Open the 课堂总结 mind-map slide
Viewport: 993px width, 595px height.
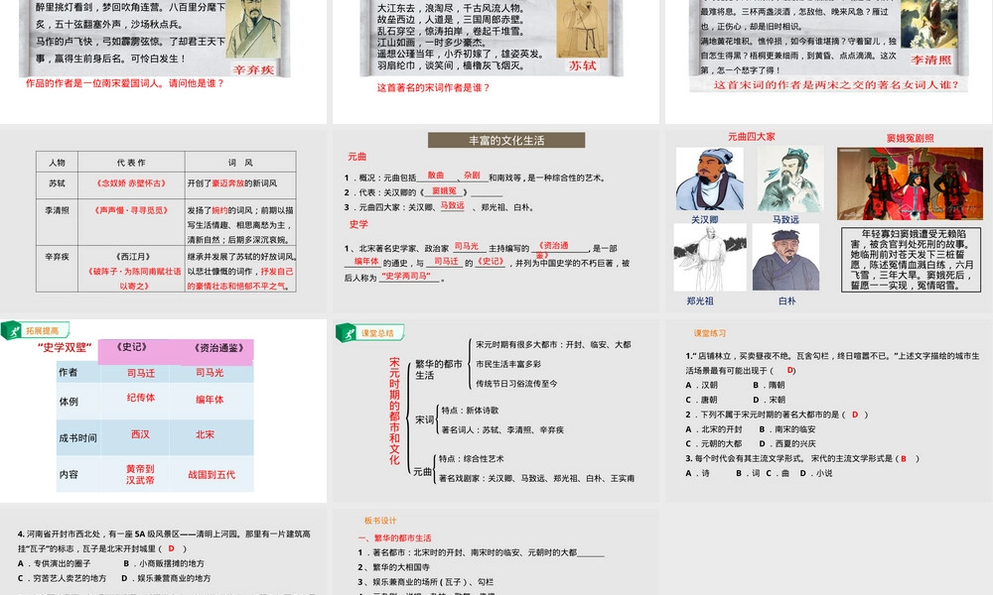496,411
